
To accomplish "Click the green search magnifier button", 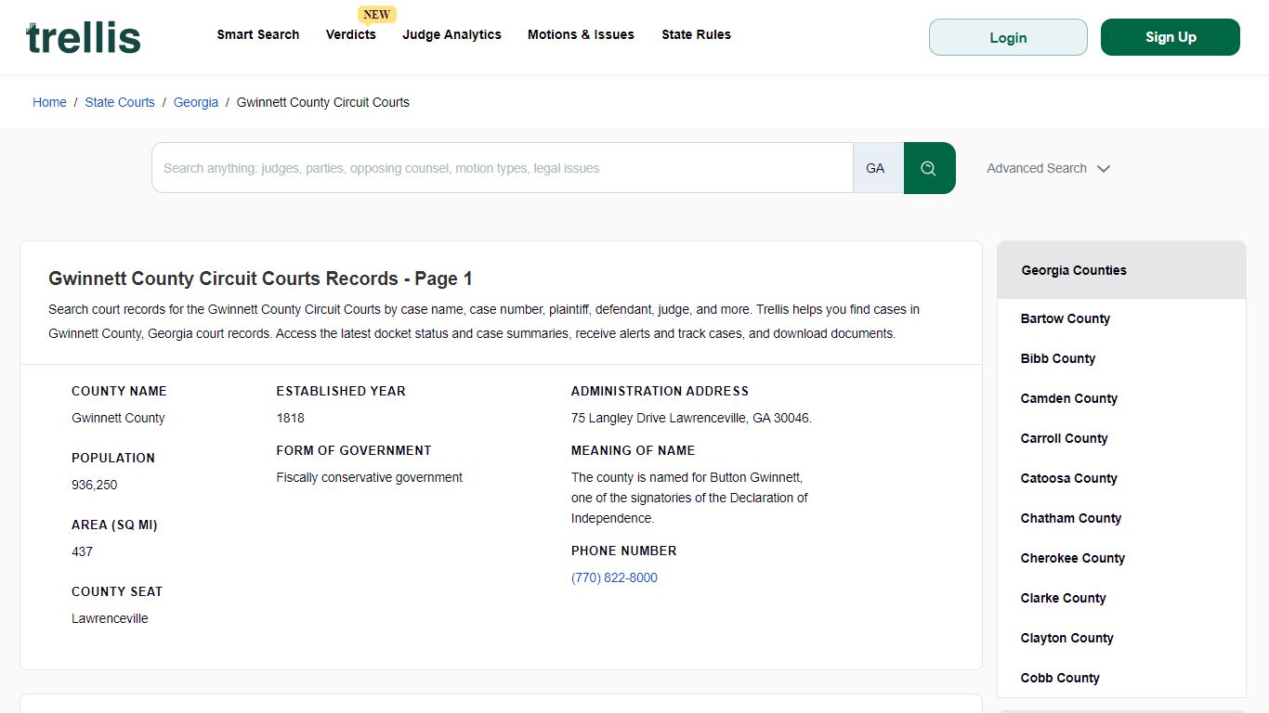I will pos(929,168).
